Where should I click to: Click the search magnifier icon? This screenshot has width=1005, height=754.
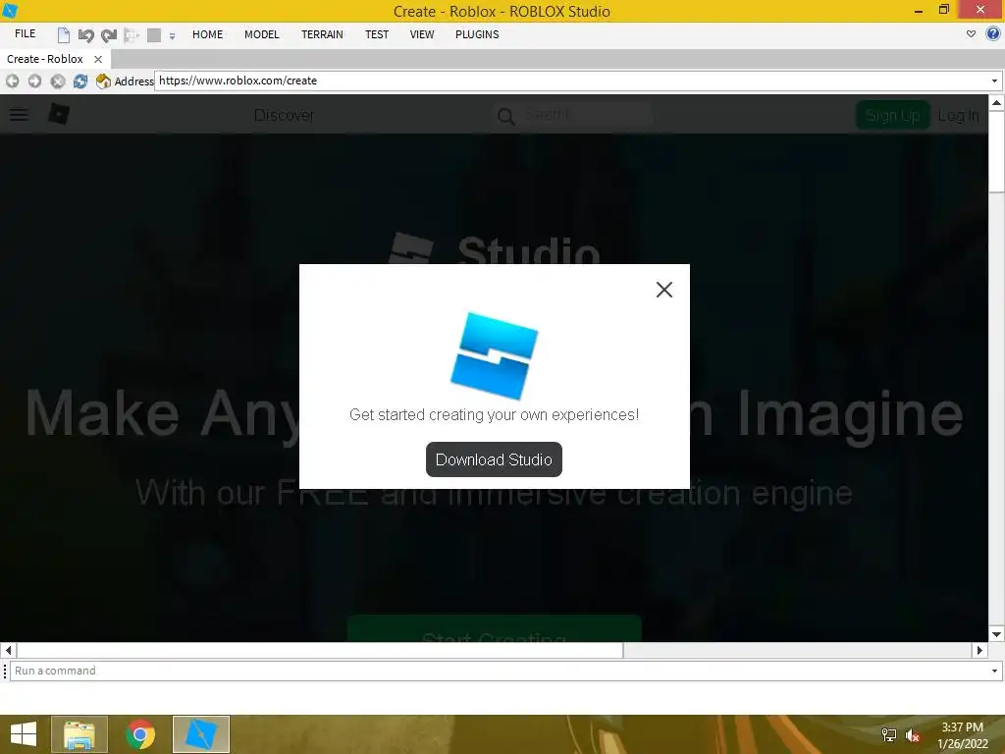[505, 116]
